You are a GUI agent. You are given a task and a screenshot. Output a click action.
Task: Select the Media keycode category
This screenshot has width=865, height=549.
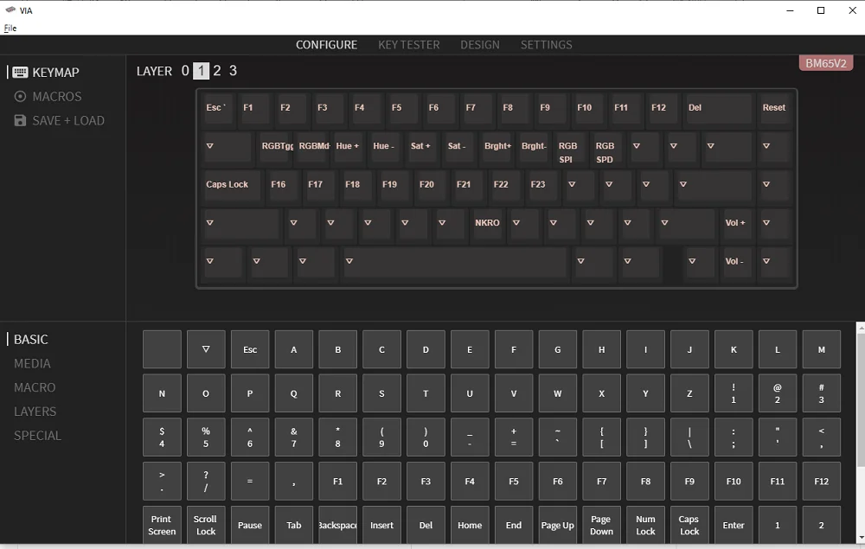pos(32,364)
